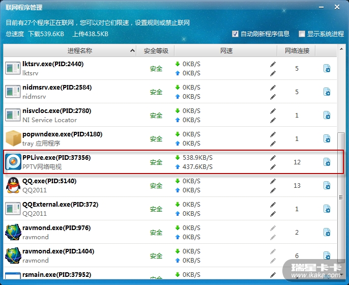Click 安全 rating for PPLive.exe

[156, 162]
